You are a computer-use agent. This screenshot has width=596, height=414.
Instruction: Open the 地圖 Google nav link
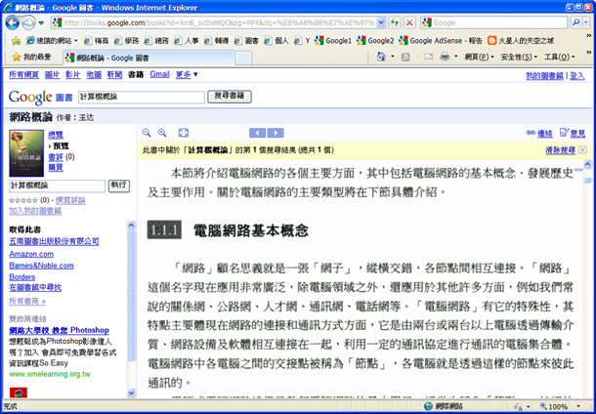pos(94,75)
